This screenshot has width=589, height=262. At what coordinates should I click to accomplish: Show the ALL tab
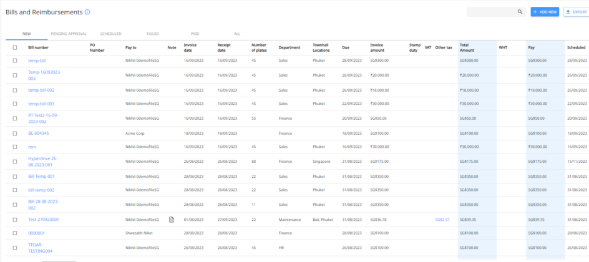pyautogui.click(x=237, y=34)
